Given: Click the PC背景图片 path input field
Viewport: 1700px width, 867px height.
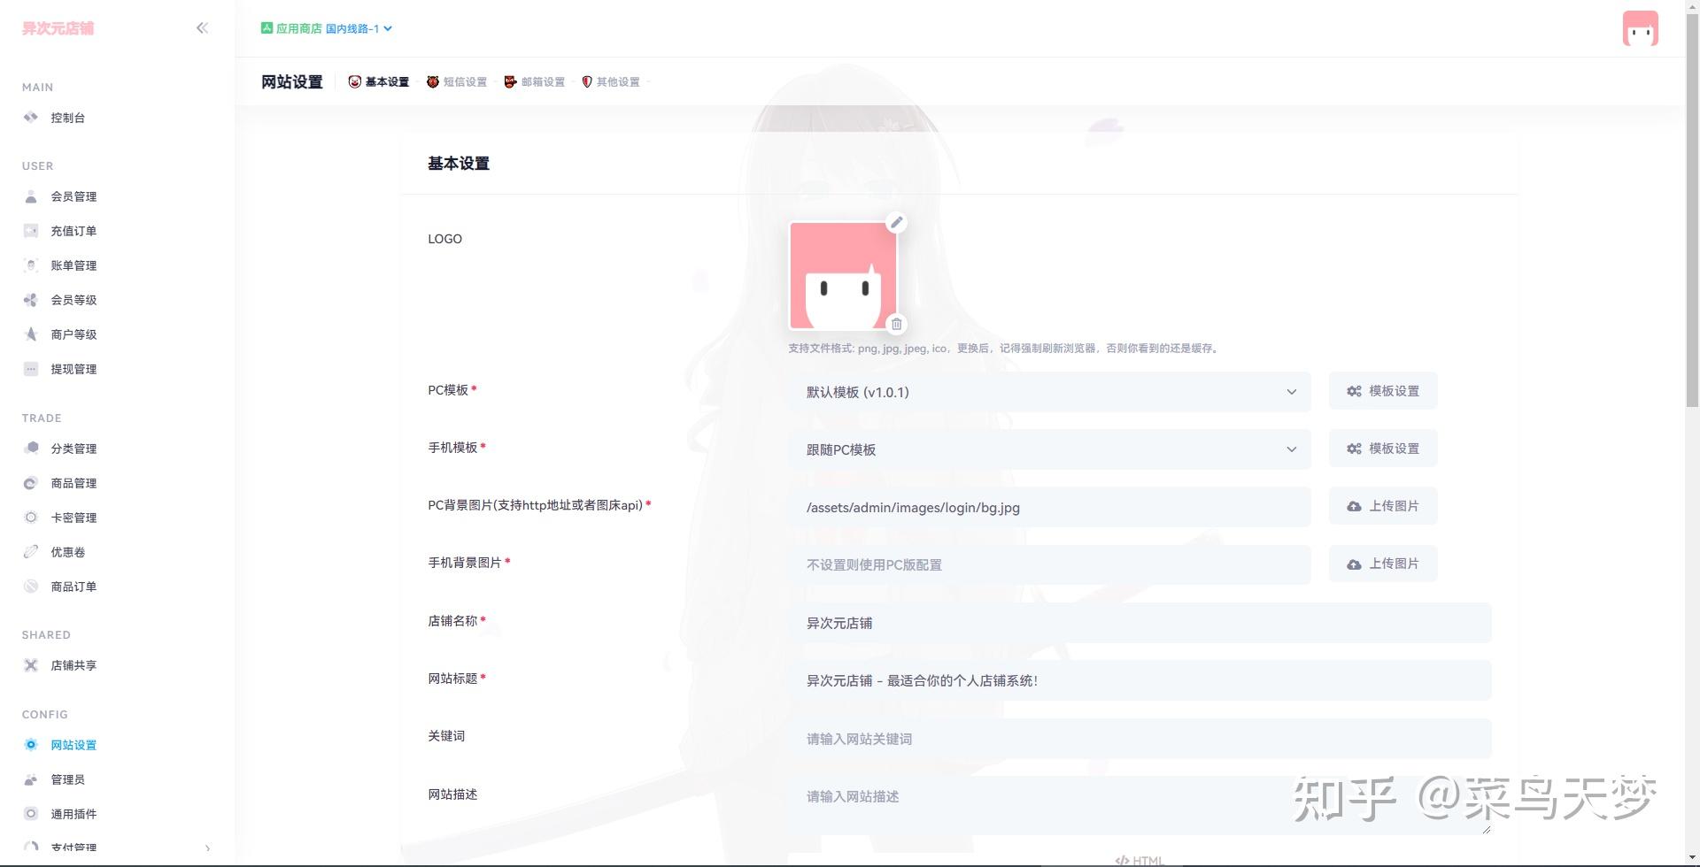Looking at the screenshot, I should (x=1049, y=507).
